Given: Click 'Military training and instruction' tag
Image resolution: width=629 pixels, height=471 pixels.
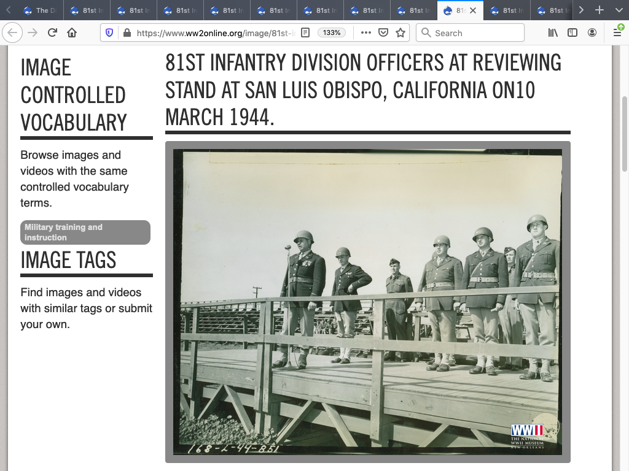Looking at the screenshot, I should click(x=85, y=232).
